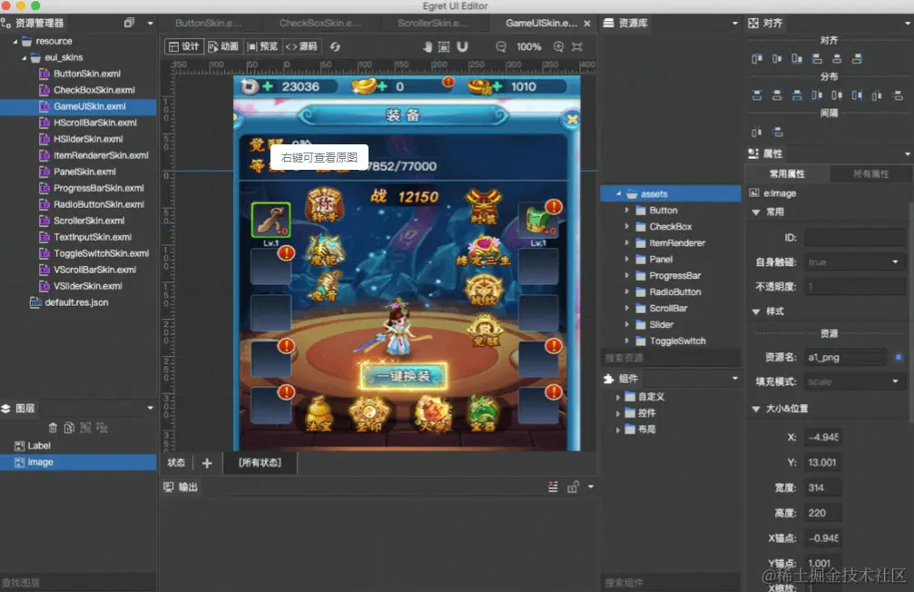
Task: Collapse the 大小&位置 section
Action: pos(756,409)
